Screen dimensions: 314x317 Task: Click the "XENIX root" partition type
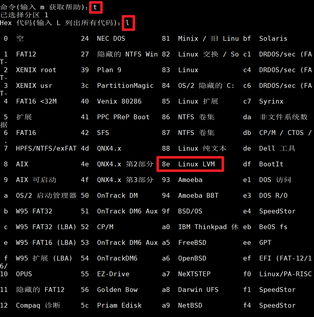tap(36, 70)
